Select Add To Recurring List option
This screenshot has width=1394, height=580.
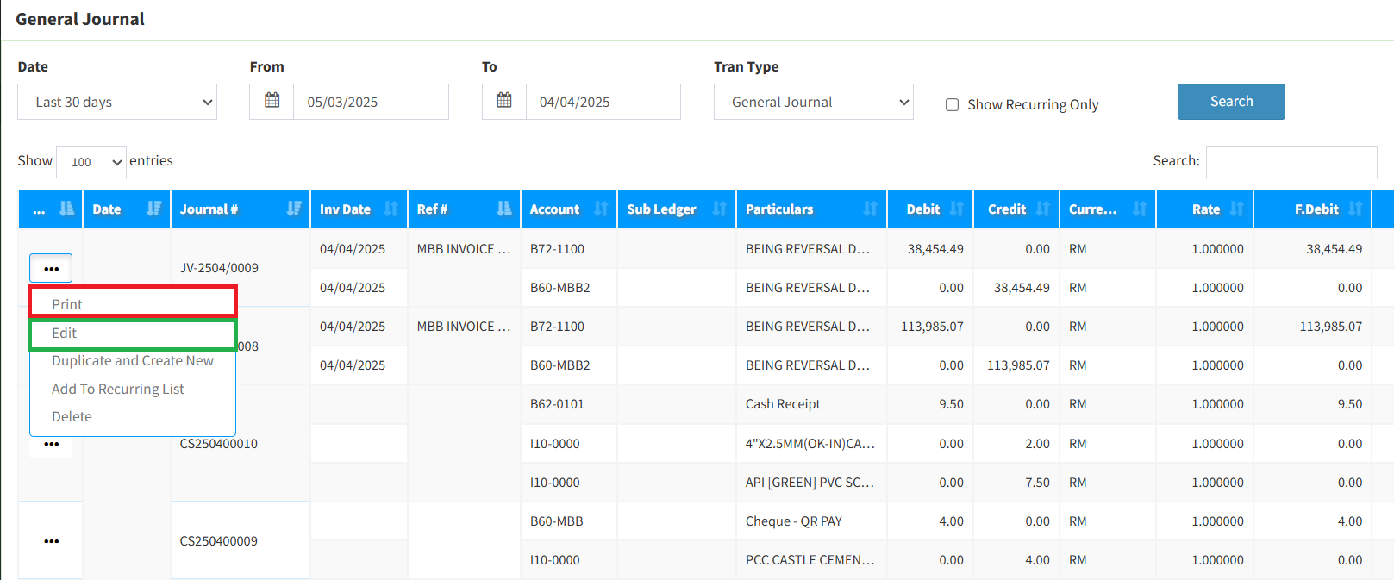coord(118,389)
